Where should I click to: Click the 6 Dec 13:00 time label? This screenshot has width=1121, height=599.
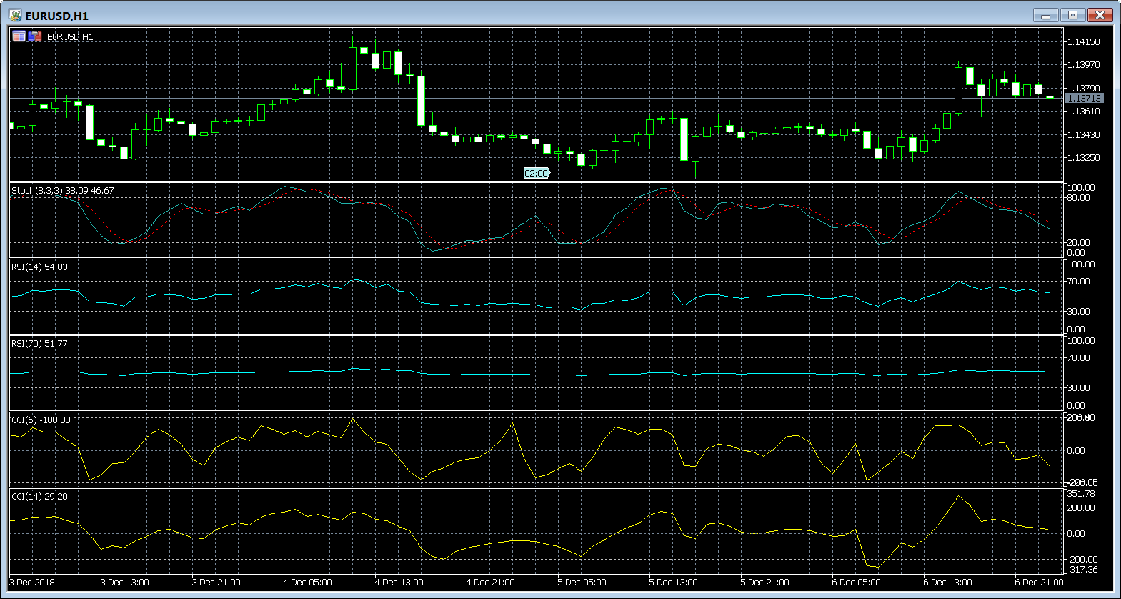coord(947,583)
